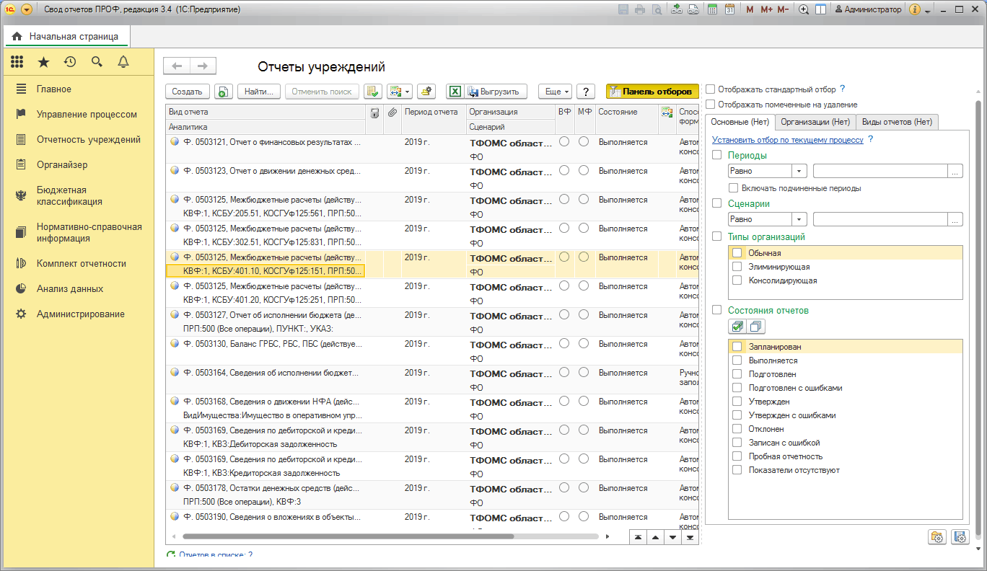The width and height of the screenshot is (987, 571).
Task: Click the document with green check icon
Action: pyautogui.click(x=372, y=92)
